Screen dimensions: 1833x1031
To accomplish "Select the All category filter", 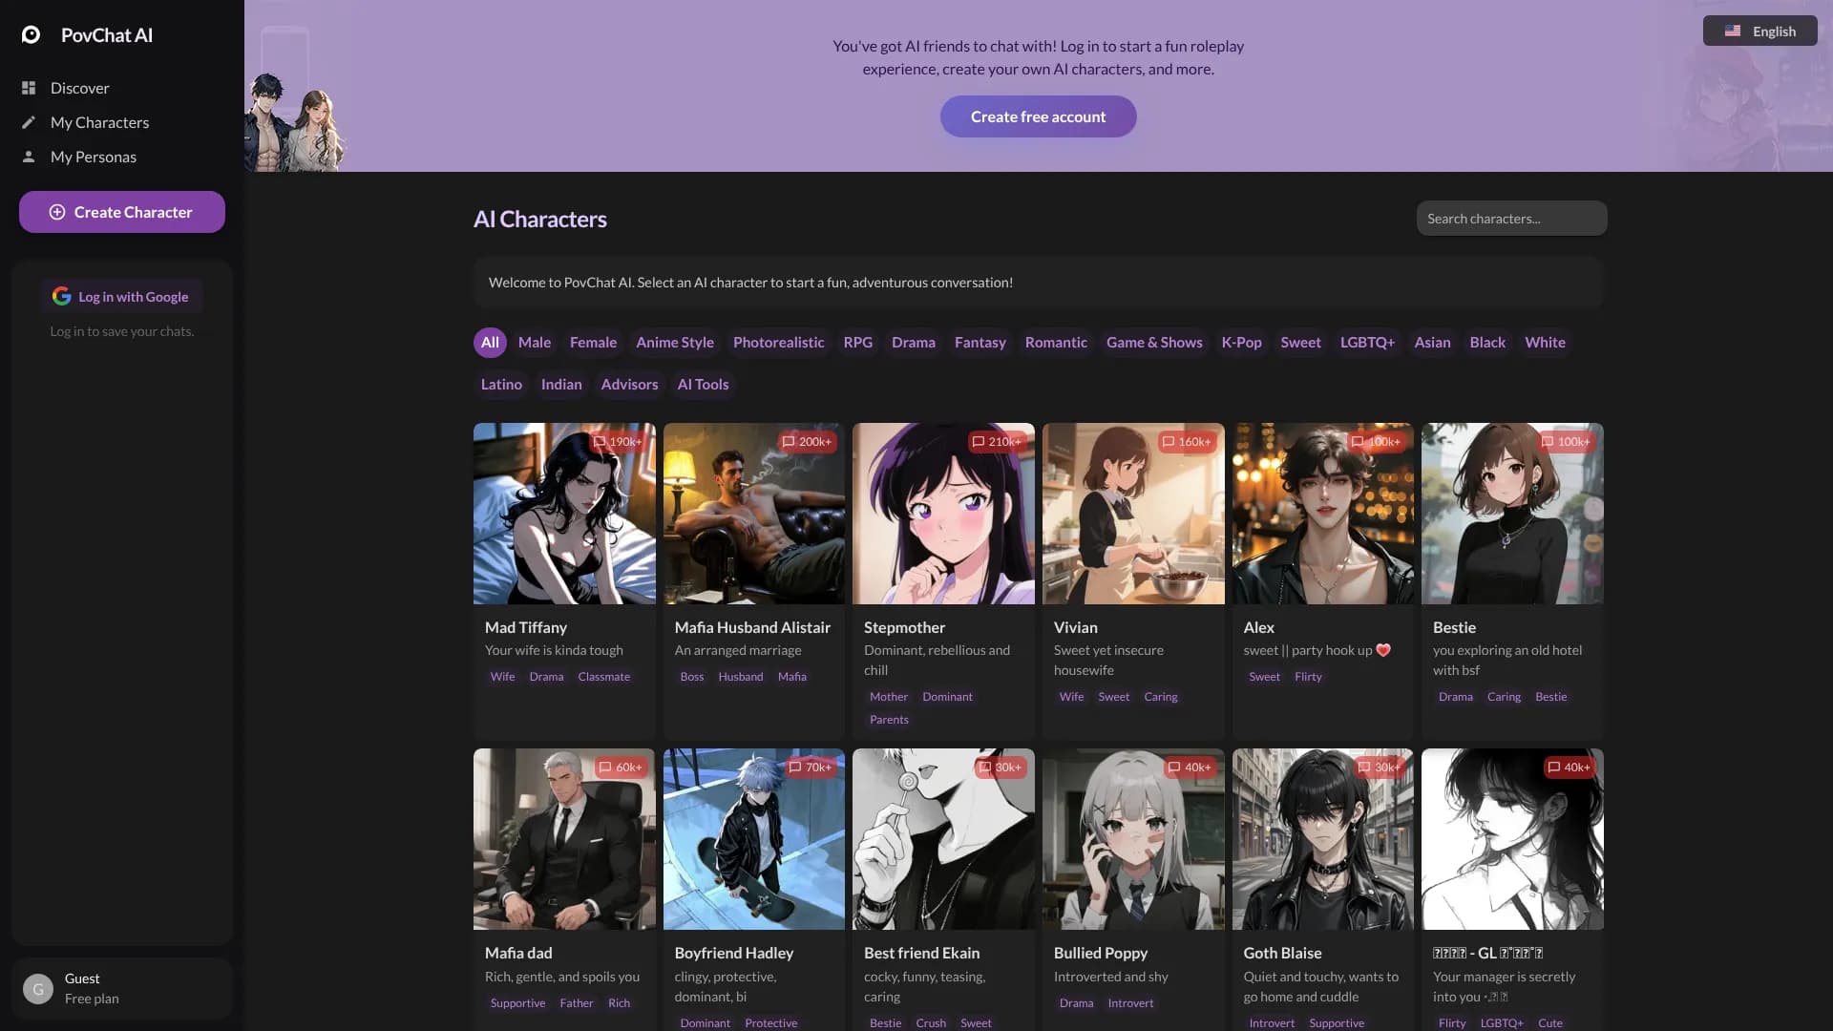I will click(490, 343).
